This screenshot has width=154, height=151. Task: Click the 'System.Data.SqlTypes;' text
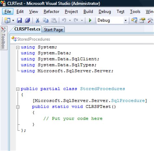click(x=67, y=65)
